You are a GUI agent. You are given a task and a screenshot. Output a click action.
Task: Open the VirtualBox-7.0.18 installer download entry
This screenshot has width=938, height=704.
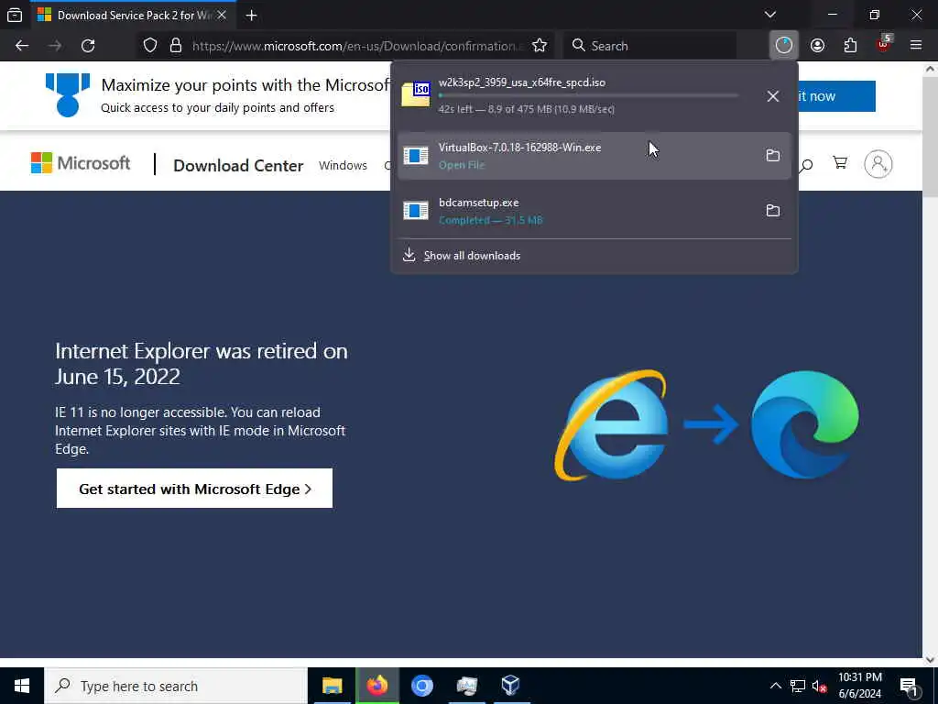tap(574, 156)
